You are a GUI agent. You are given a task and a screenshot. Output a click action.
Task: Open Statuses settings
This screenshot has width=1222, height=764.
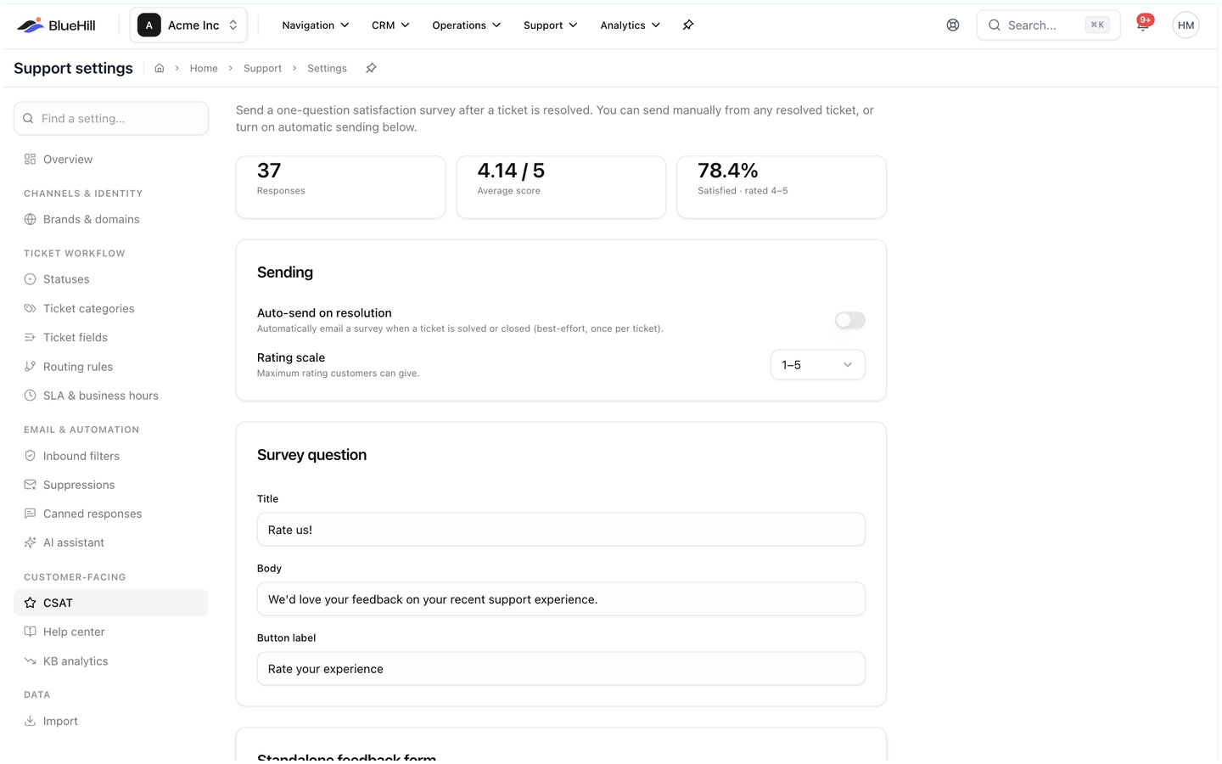tap(111, 279)
